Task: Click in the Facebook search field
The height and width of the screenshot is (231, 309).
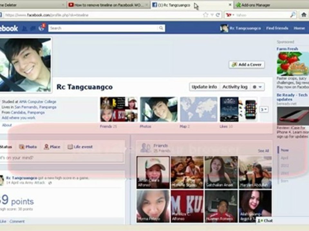Action: click(x=103, y=28)
